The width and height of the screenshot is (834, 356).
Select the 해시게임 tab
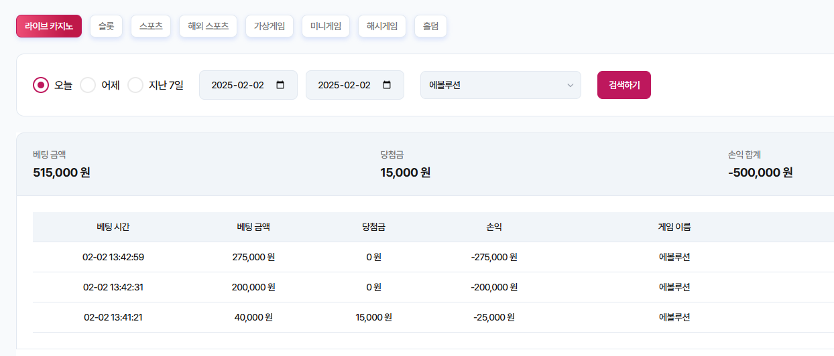pos(382,26)
